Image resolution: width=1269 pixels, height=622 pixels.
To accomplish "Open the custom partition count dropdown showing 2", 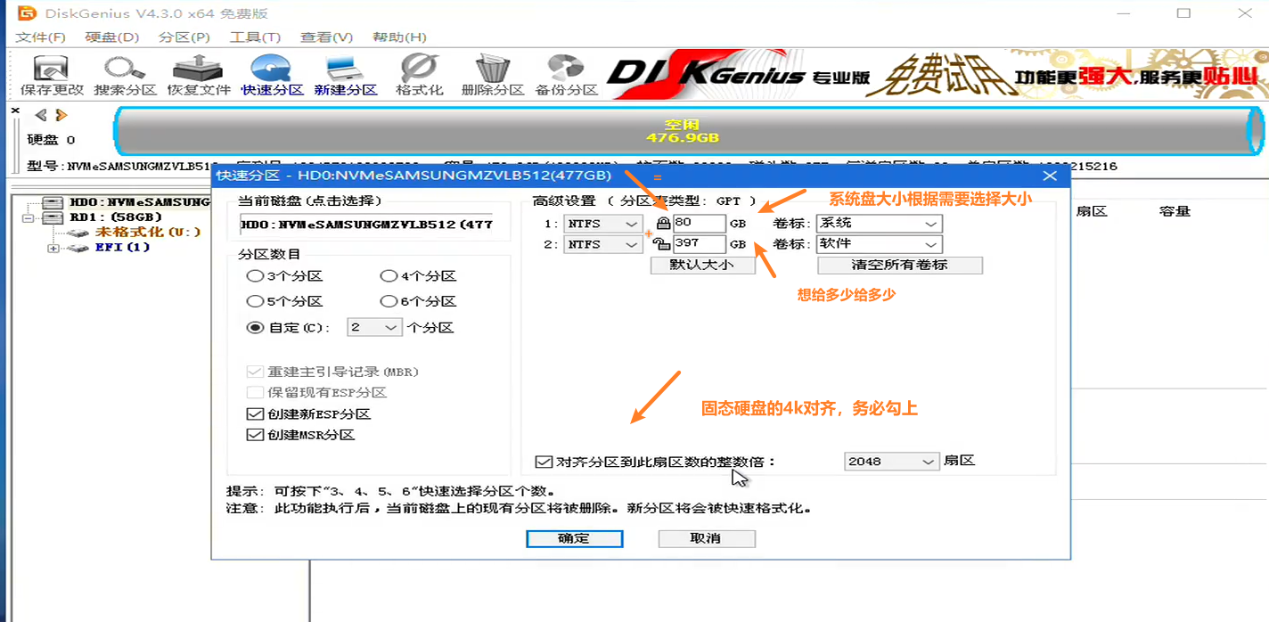I will pyautogui.click(x=374, y=328).
